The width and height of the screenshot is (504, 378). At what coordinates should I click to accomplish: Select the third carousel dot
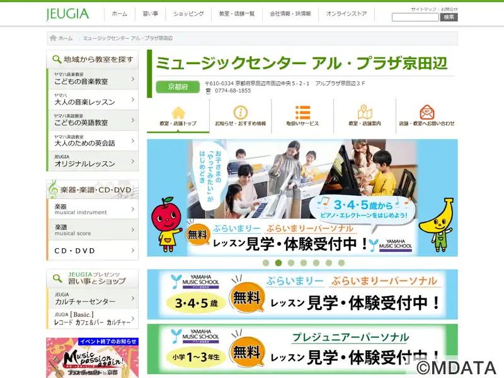coord(291,263)
